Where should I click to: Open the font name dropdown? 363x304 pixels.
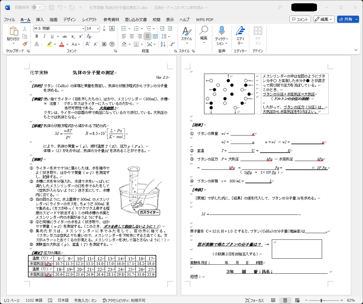(83, 28)
